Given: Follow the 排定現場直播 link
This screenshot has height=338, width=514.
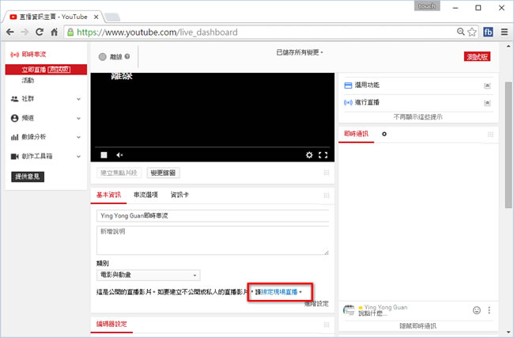Looking at the screenshot, I should click(280, 292).
